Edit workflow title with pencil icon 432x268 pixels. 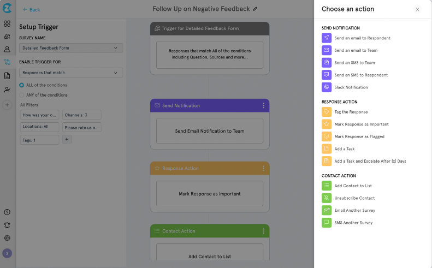pos(255,9)
